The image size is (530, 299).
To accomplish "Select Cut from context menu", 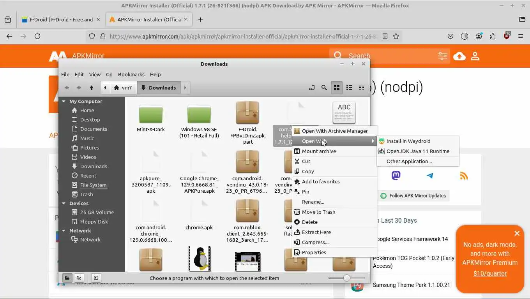I will (x=335, y=161).
